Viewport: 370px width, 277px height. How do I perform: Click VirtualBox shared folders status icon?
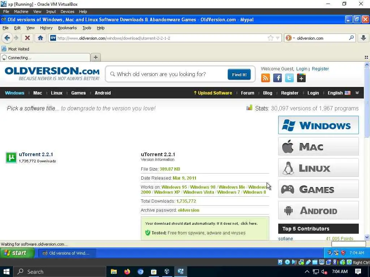tap(315, 262)
